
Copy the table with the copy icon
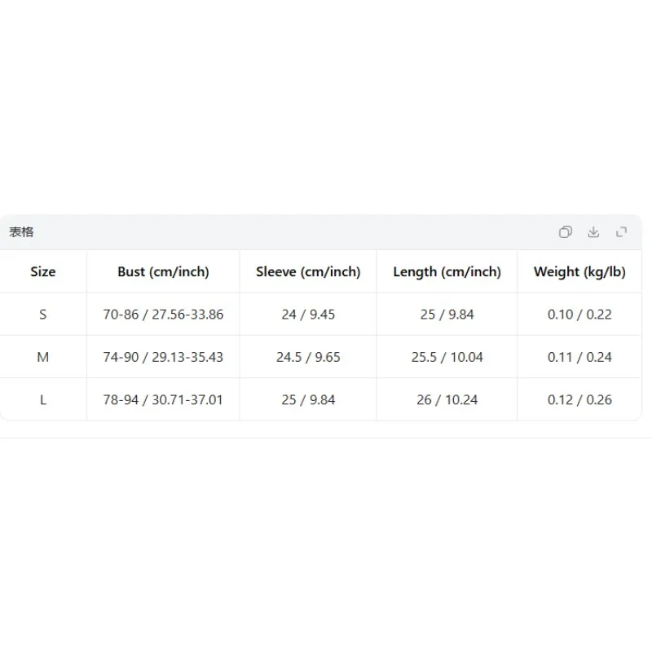[565, 232]
